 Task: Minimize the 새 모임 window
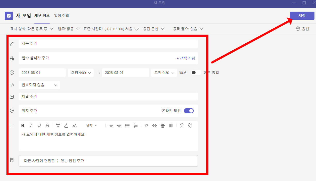point(294,3)
